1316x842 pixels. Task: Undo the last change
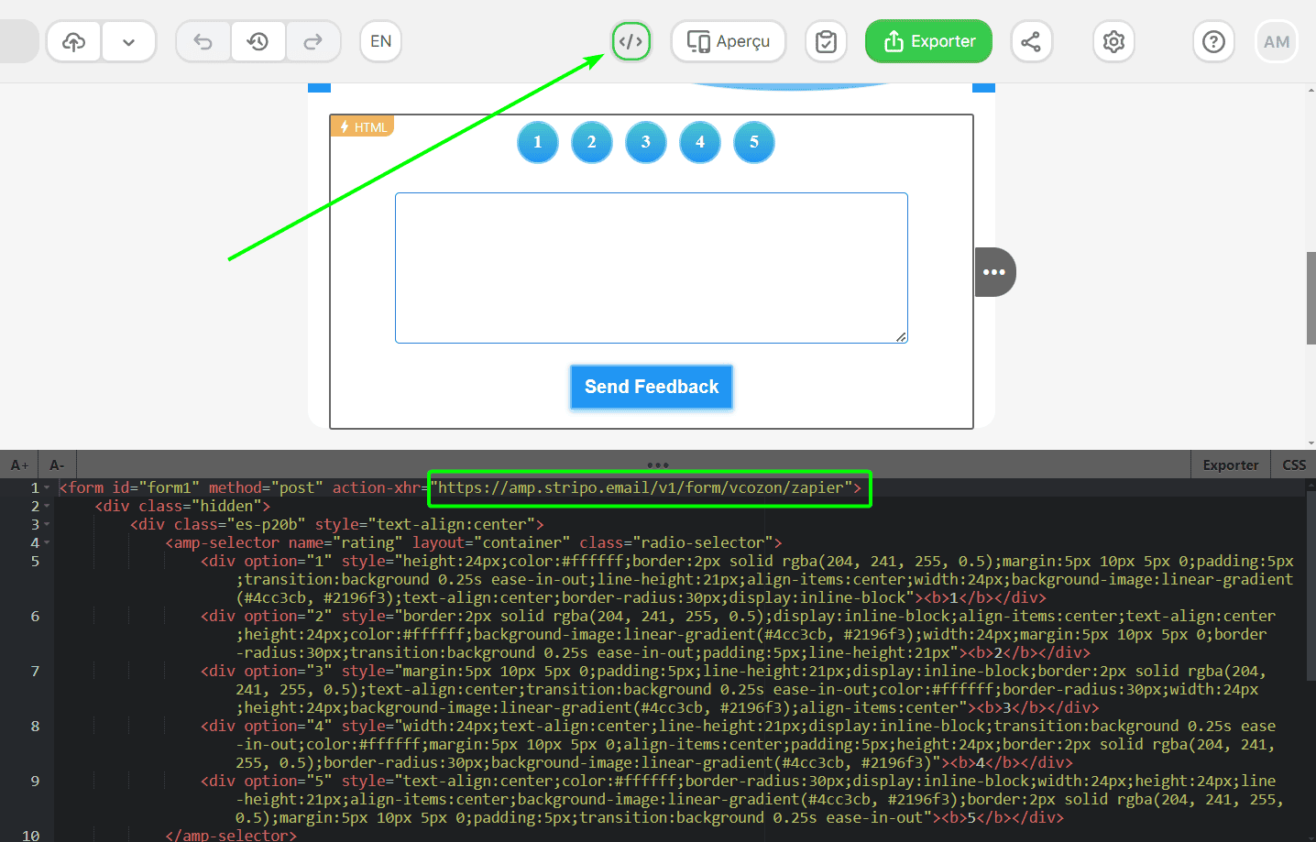[203, 41]
